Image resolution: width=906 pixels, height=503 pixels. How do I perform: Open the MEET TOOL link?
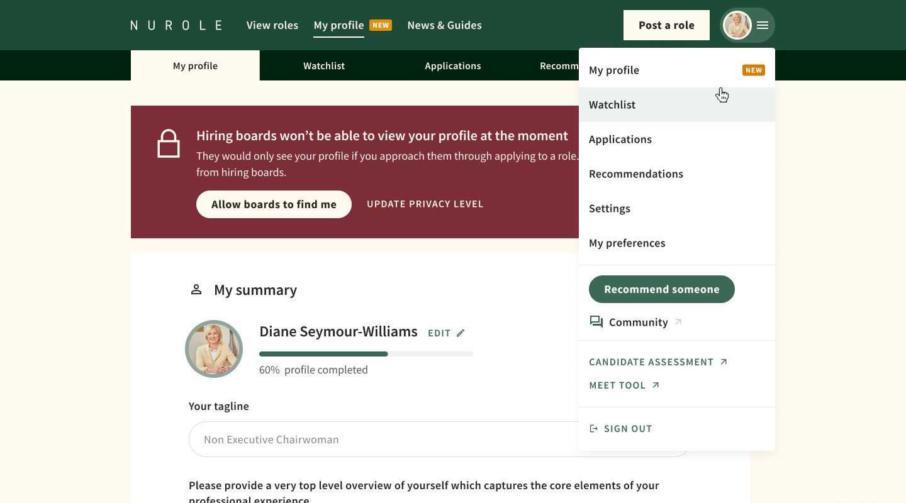tap(617, 385)
